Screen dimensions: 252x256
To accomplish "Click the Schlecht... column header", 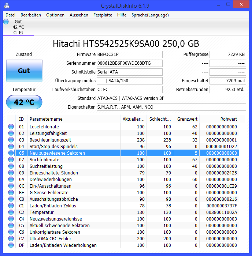I will point(160,119).
